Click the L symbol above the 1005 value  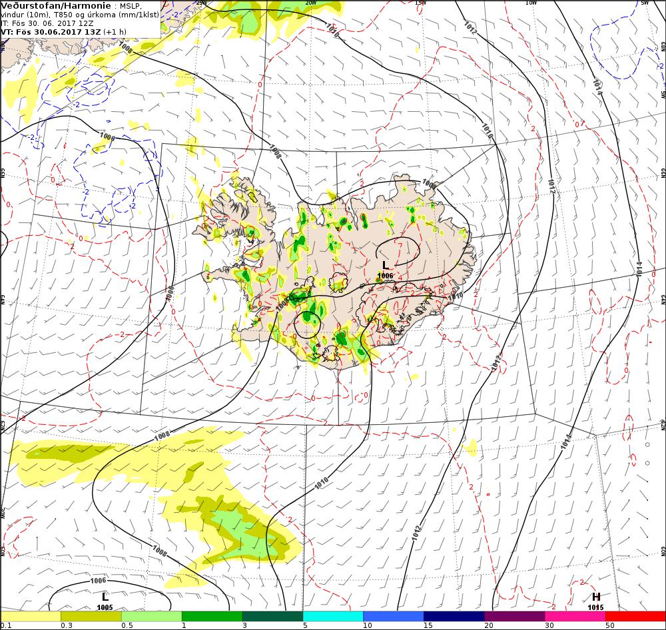click(x=105, y=597)
